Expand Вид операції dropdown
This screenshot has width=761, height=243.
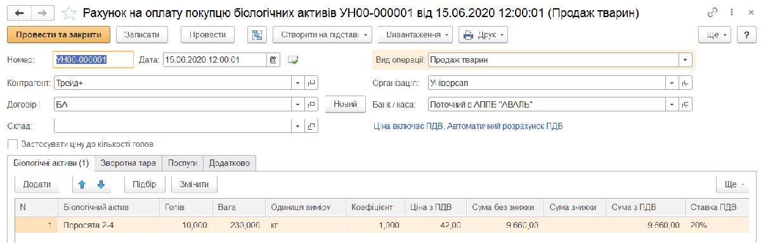pyautogui.click(x=685, y=59)
